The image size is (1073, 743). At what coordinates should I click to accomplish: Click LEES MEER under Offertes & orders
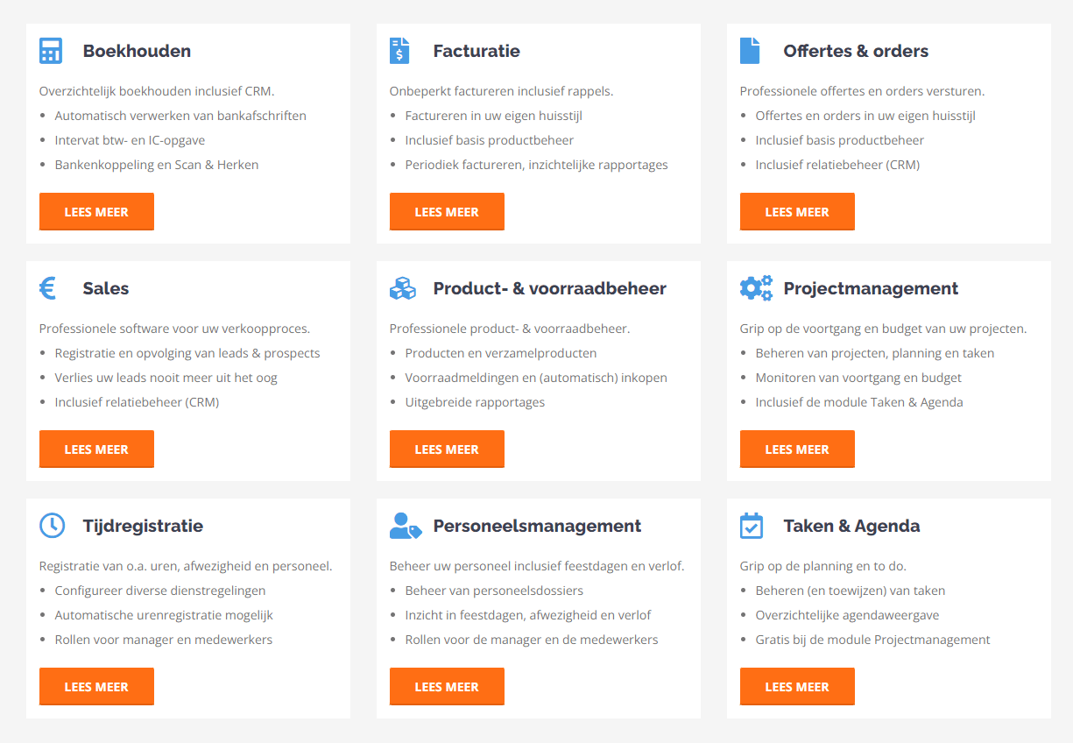tap(797, 211)
